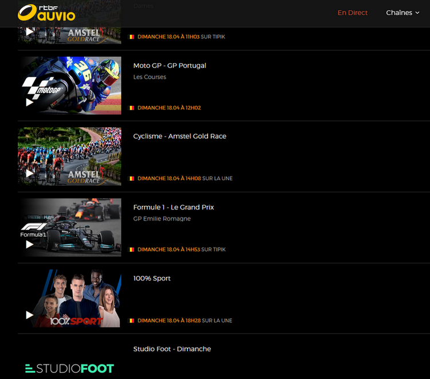The image size is (430, 379).
Task: Select the Studio Foot logo thumbnail
Action: click(x=69, y=369)
